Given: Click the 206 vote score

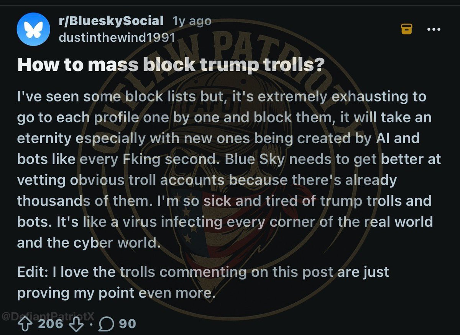Looking at the screenshot, I should click(51, 324).
